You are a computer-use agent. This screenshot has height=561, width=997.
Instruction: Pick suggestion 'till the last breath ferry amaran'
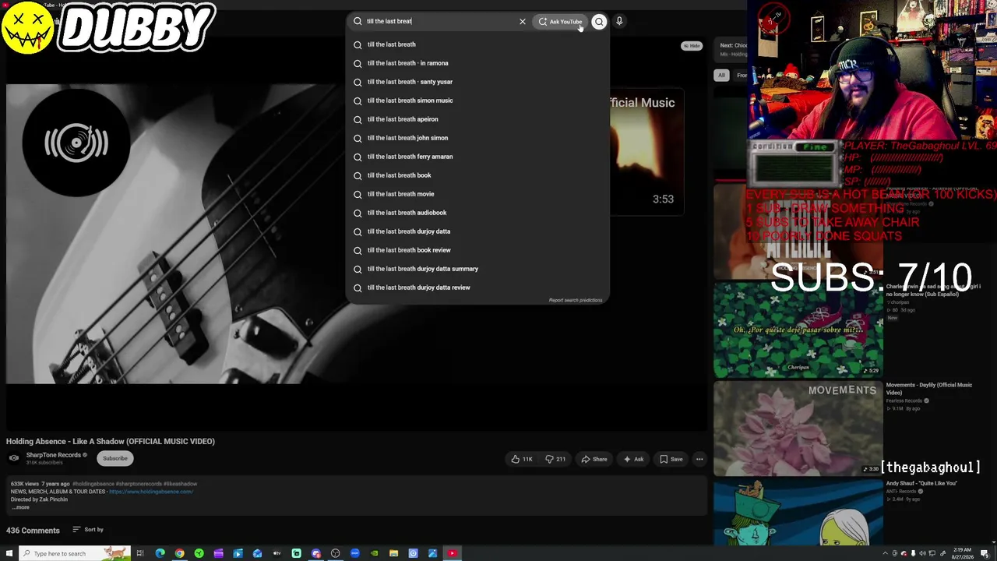[477, 157]
